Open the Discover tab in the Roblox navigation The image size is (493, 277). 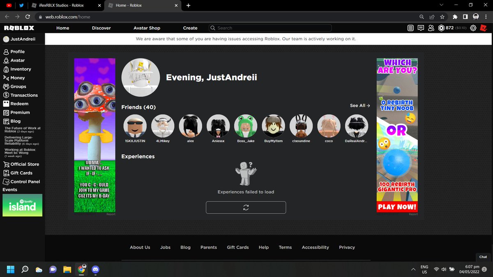[x=101, y=28]
